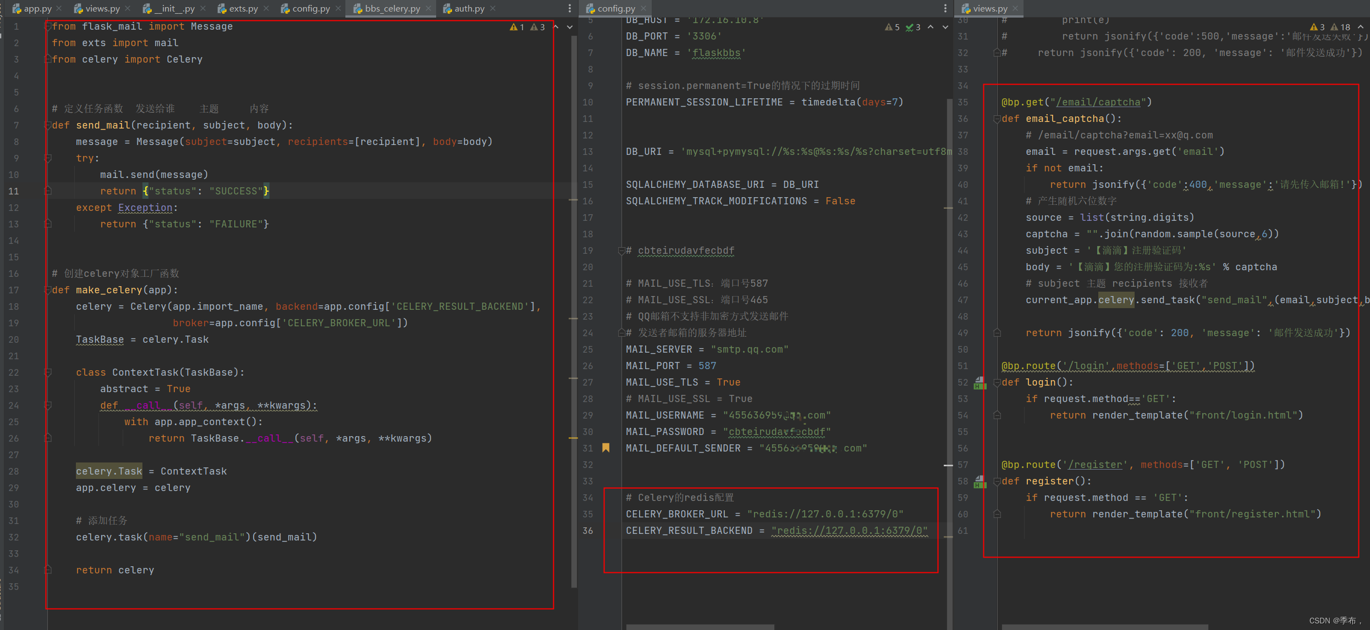The width and height of the screenshot is (1370, 630).
Task: Close the __init__.py editor tab
Action: 203,8
